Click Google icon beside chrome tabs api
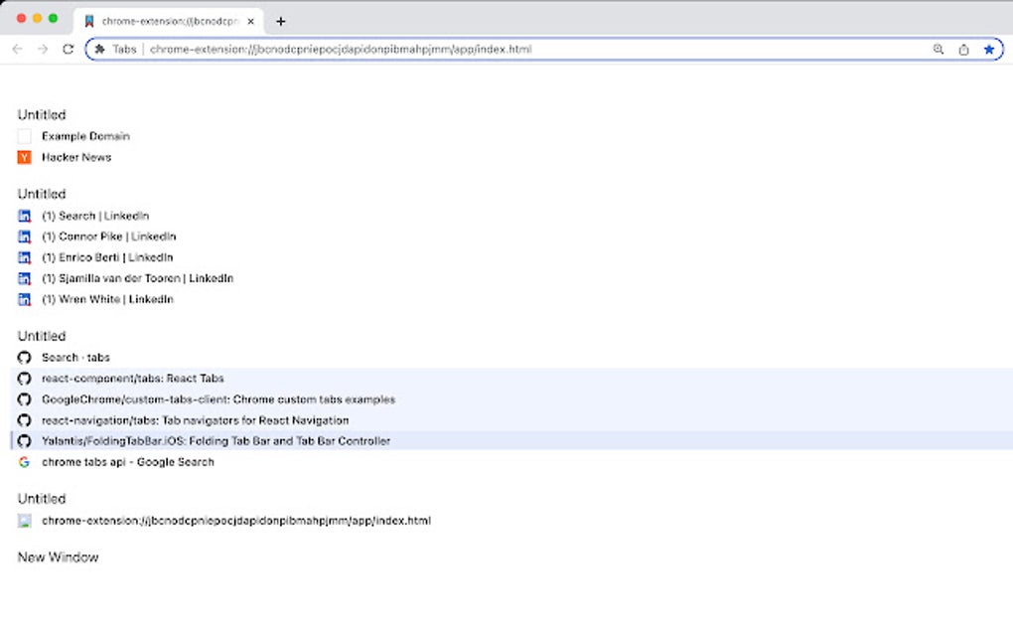Screen dimensions: 1013x634 pyautogui.click(x=24, y=462)
